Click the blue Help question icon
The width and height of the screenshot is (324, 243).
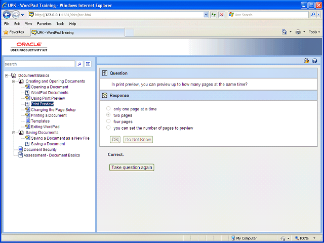pos(314,61)
